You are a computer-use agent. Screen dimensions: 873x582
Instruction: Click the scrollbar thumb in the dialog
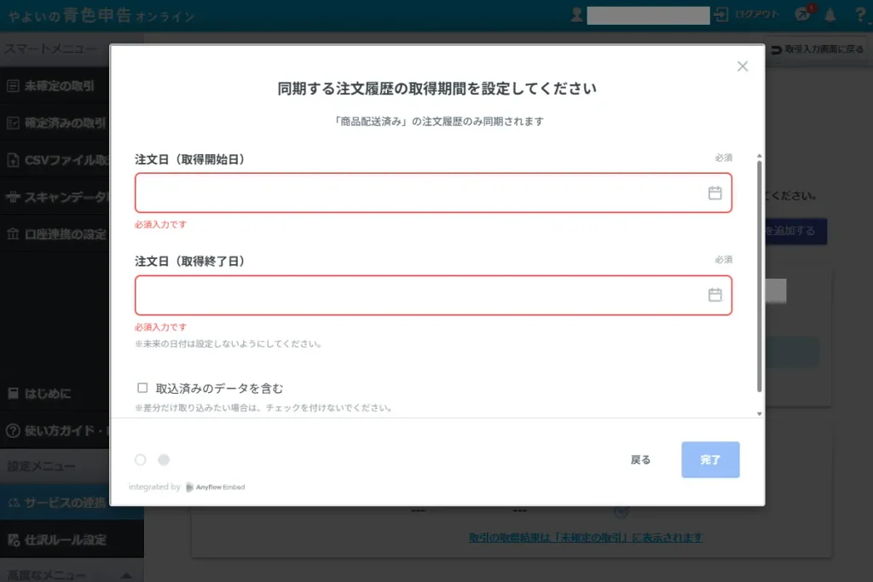click(x=759, y=277)
